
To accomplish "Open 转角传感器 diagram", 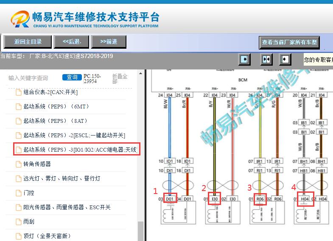I will pos(37,164).
